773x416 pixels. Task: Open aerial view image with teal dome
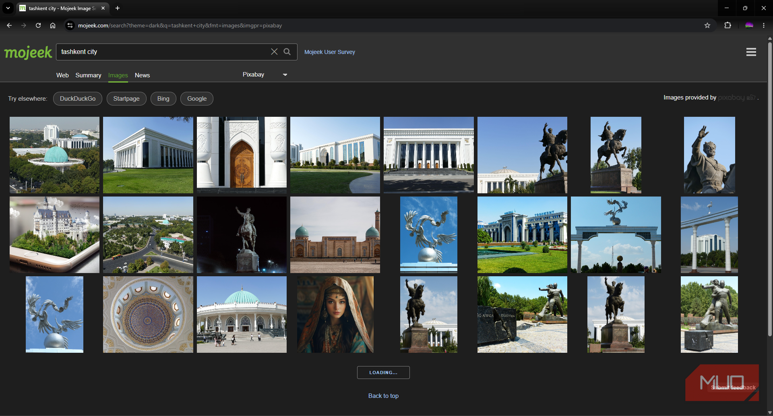(x=54, y=155)
